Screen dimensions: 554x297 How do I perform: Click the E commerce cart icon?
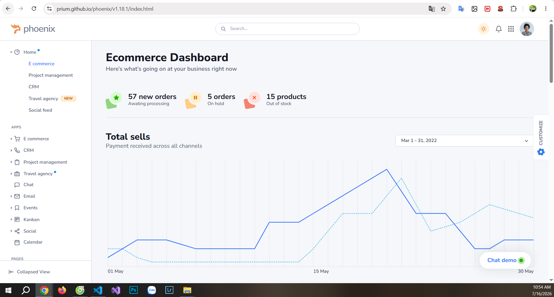pos(17,139)
